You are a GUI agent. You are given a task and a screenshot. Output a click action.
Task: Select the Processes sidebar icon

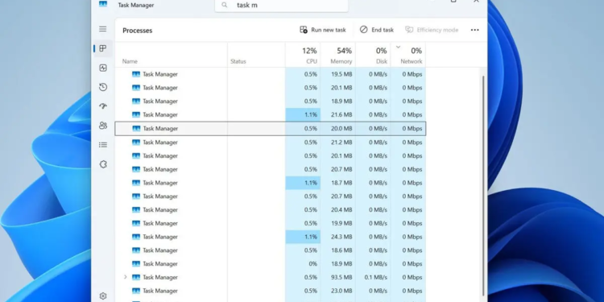coord(102,48)
